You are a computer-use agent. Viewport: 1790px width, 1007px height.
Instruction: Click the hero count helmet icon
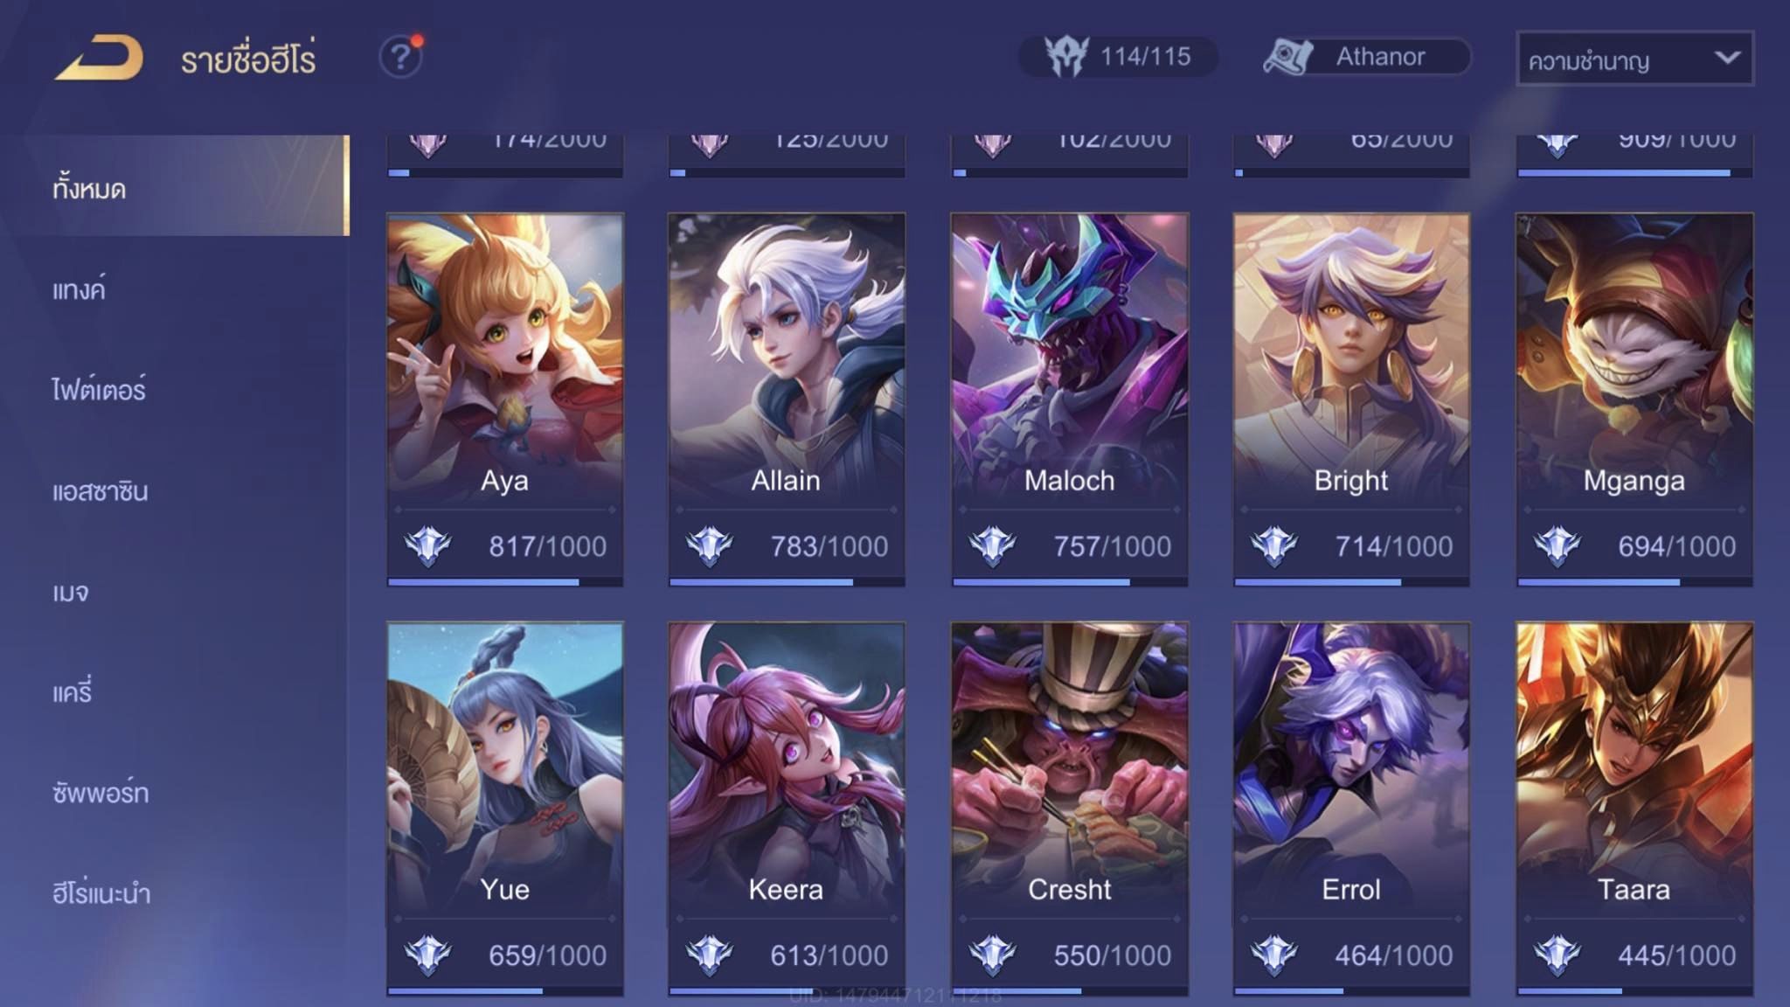pyautogui.click(x=1066, y=57)
